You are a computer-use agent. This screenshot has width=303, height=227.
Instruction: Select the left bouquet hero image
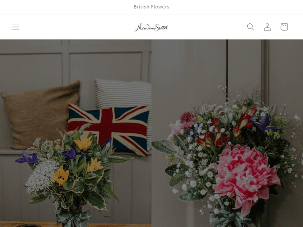point(76,133)
